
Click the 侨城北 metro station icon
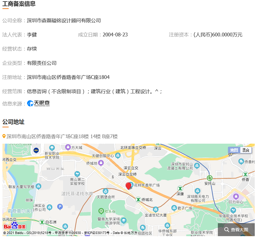pyautogui.click(x=138, y=199)
